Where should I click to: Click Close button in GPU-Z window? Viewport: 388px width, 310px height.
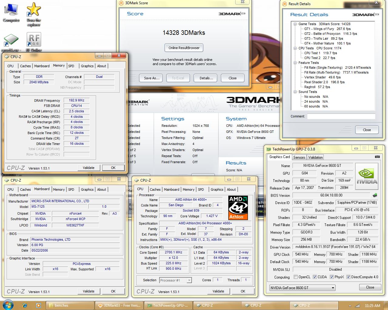point(370,287)
